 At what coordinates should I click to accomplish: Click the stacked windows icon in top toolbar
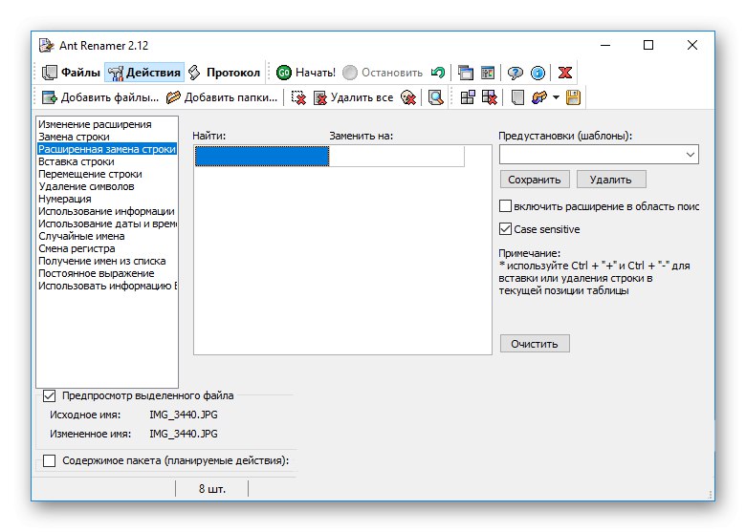(466, 73)
